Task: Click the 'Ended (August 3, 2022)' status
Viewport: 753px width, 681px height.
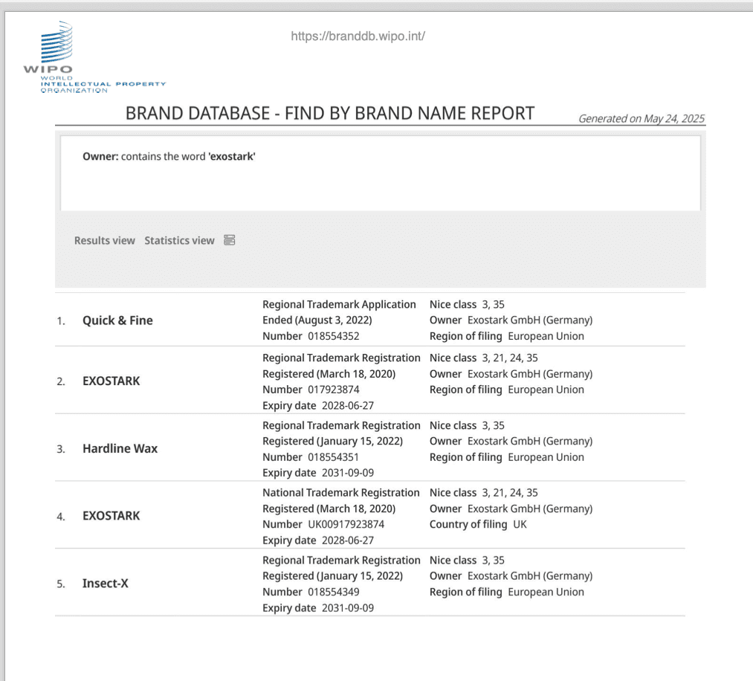Action: pos(317,320)
